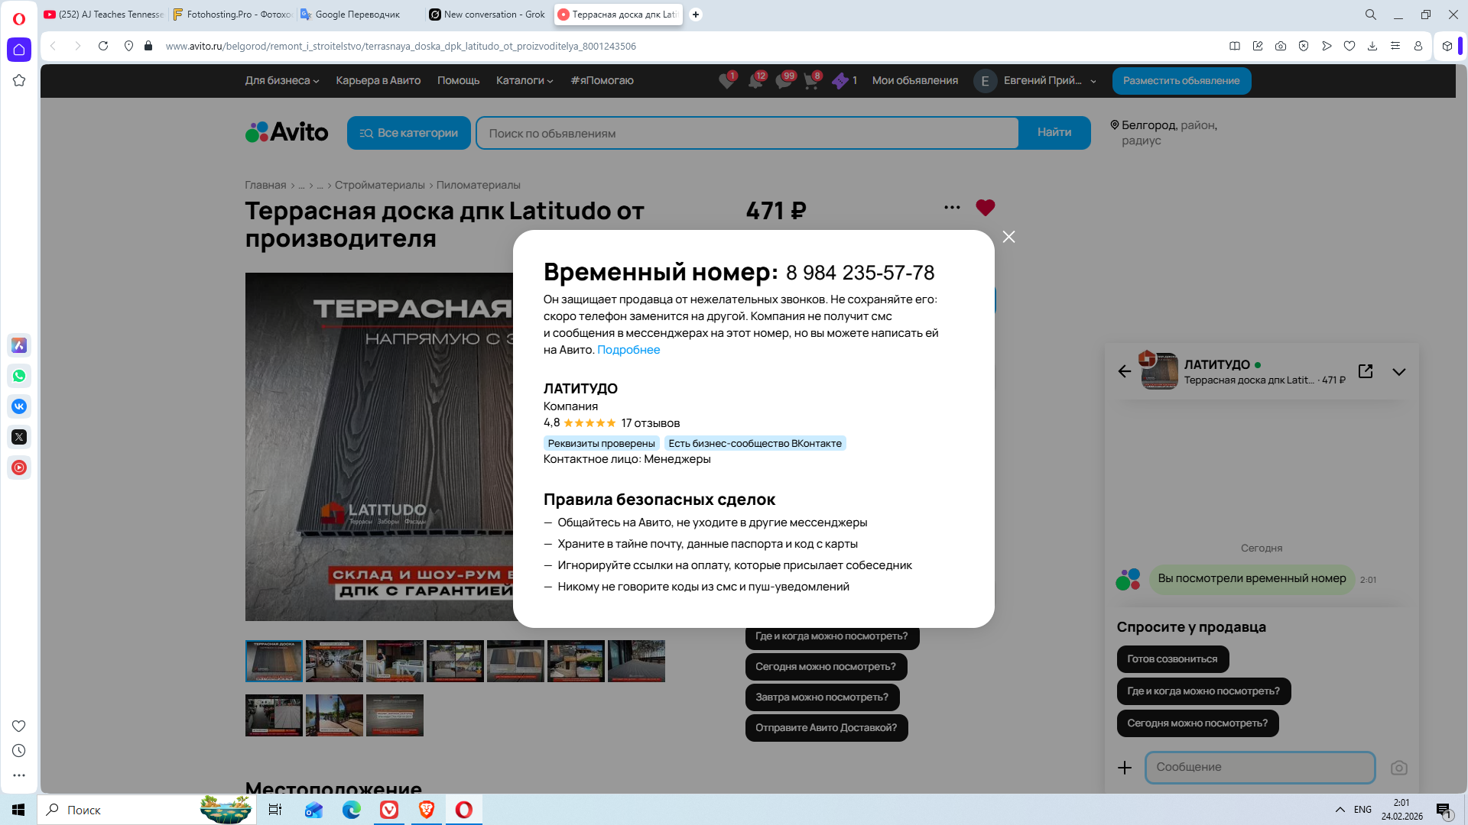Open the Помощь menu item

[x=458, y=81]
